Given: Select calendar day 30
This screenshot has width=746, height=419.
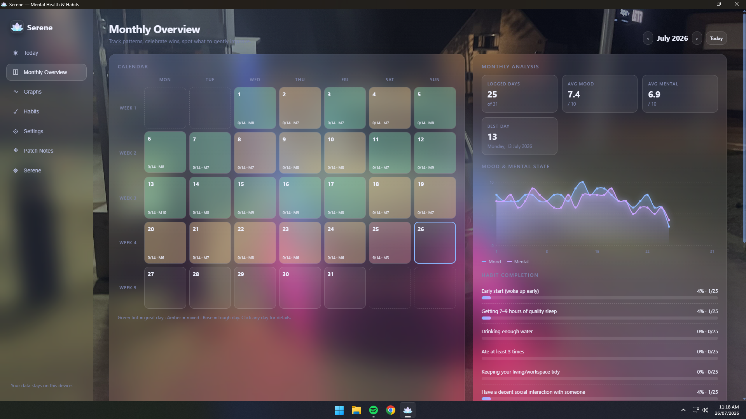Looking at the screenshot, I should click(300, 288).
